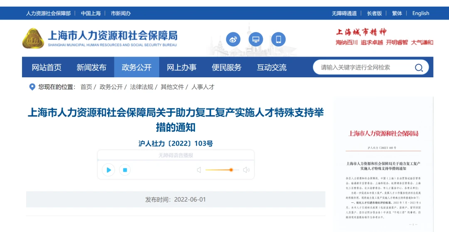Click the bureau emblem logo
449x232 pixels.
point(33,39)
